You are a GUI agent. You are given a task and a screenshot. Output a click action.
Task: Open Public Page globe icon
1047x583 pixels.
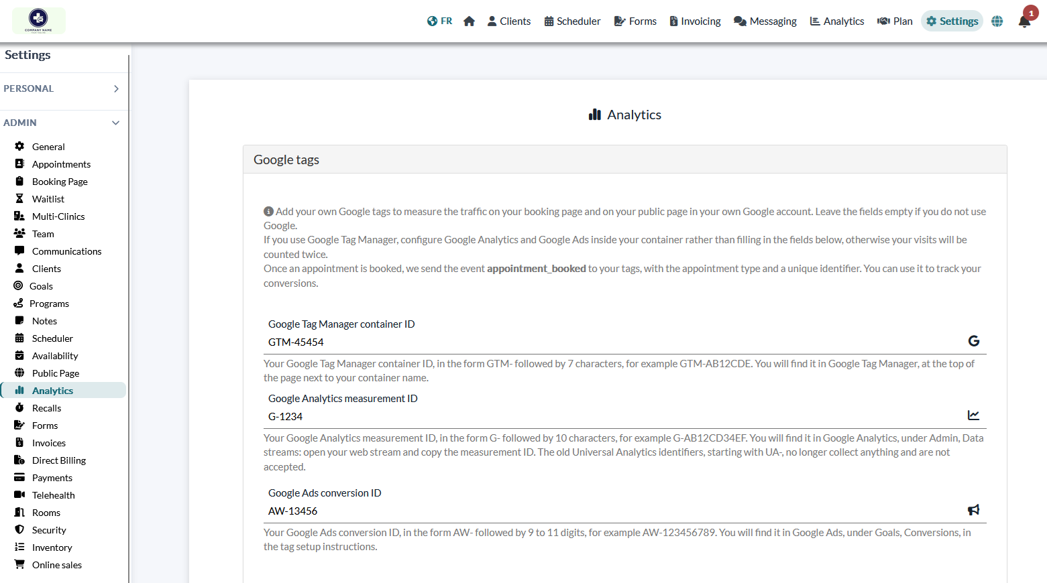click(x=19, y=373)
